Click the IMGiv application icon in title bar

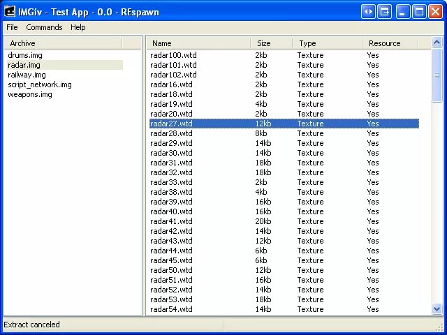point(9,12)
